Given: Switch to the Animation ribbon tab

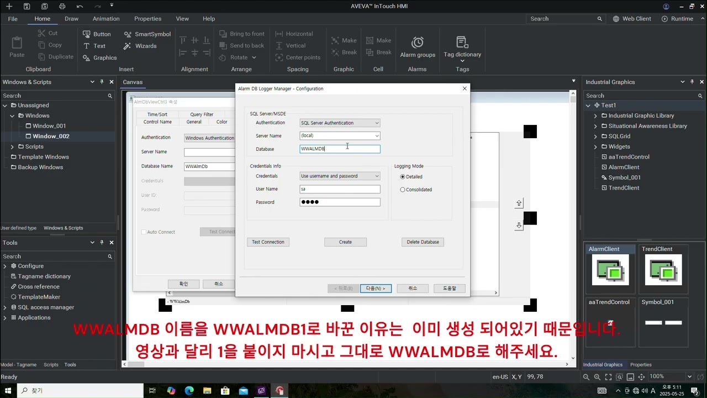Looking at the screenshot, I should [x=106, y=18].
